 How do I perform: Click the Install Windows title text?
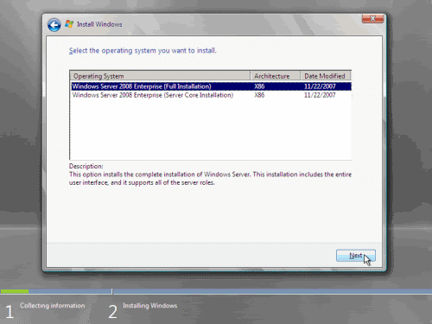pyautogui.click(x=99, y=24)
